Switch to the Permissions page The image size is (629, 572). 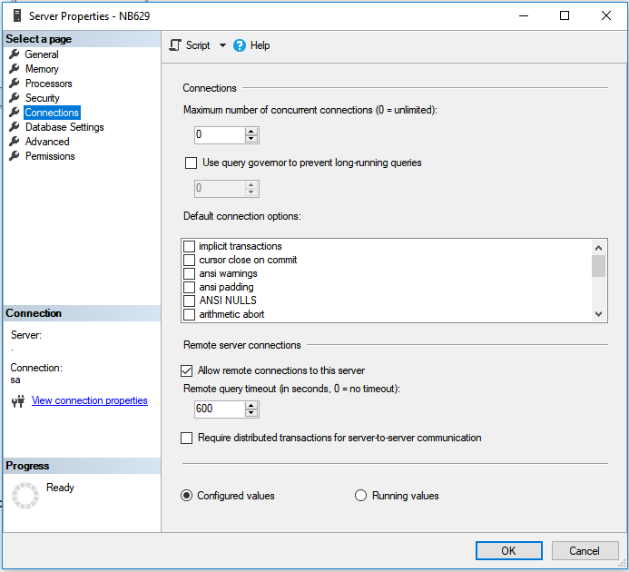(50, 156)
